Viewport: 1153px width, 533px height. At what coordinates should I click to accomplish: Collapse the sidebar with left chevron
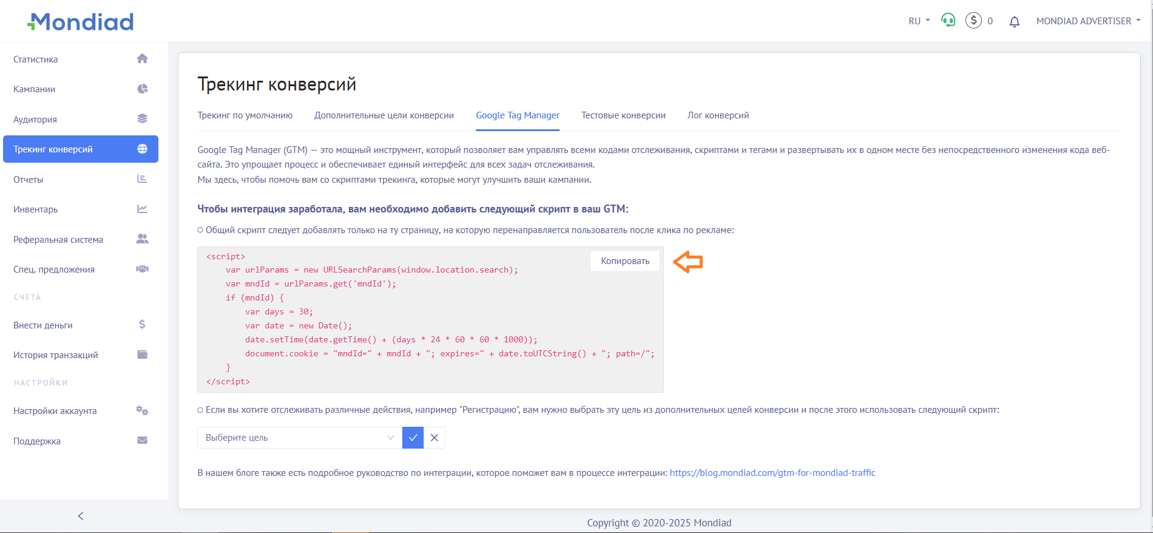[81, 516]
